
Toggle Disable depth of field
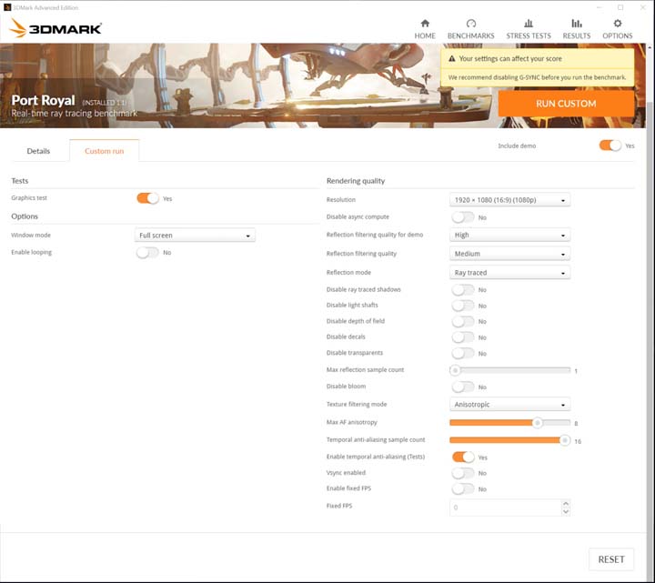tap(463, 321)
